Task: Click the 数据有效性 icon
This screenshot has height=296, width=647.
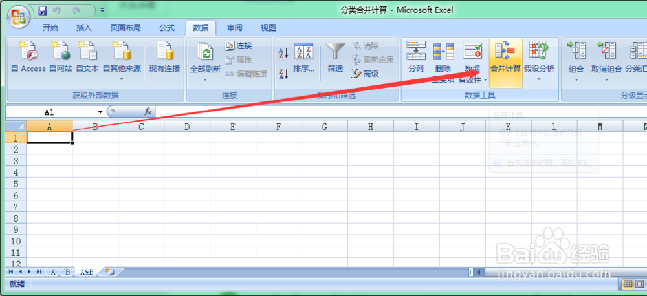Action: 472,52
